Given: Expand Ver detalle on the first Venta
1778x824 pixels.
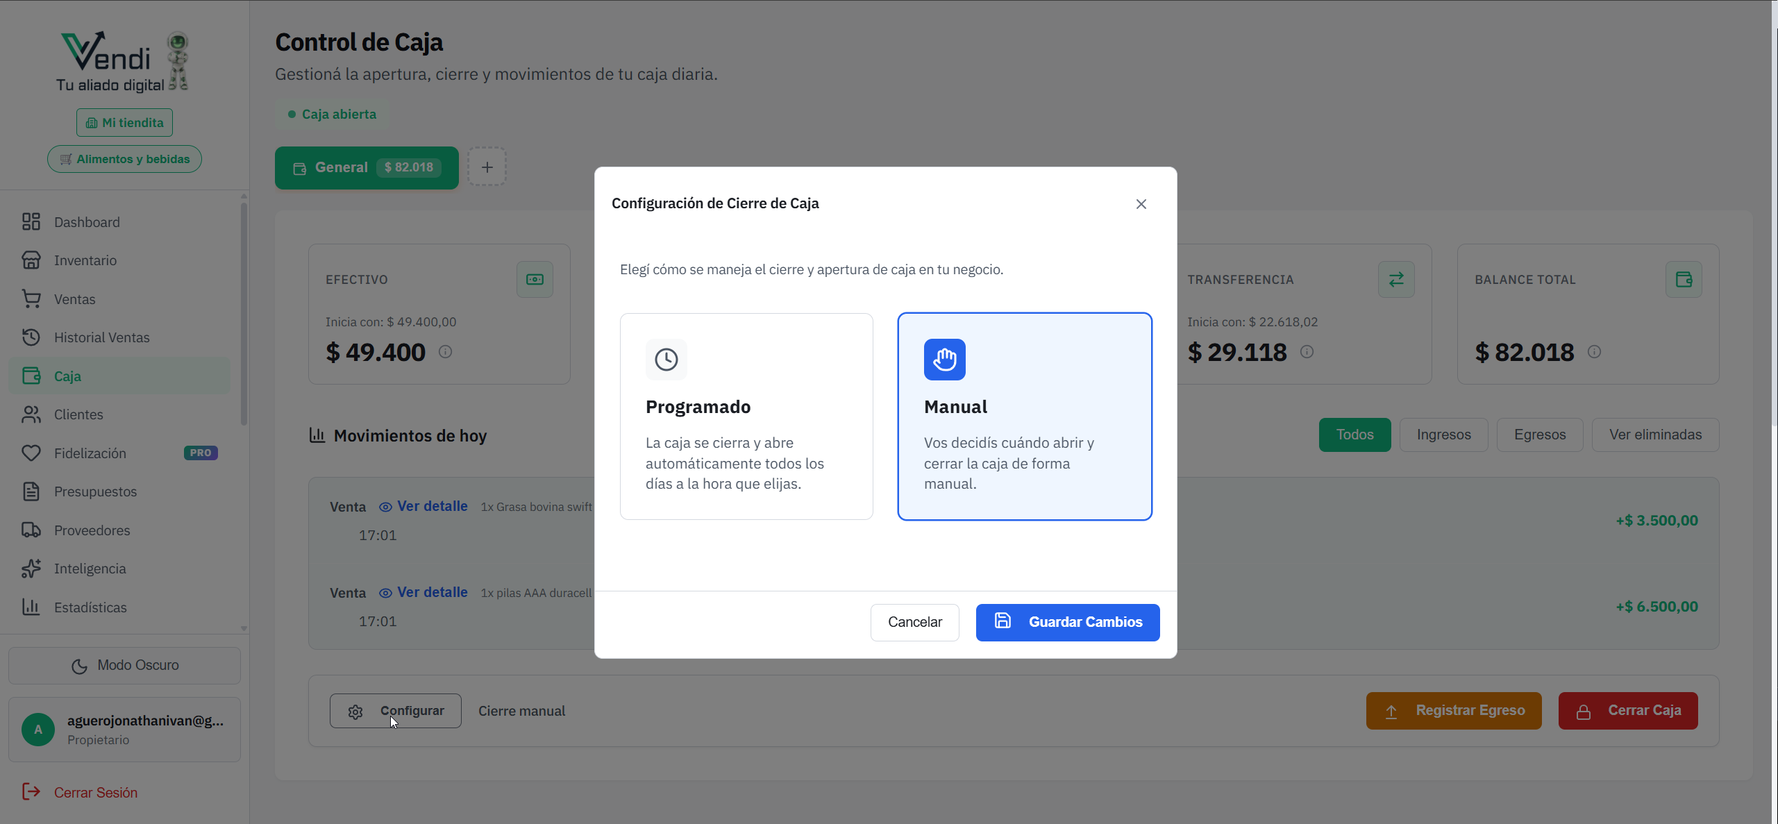Looking at the screenshot, I should (432, 505).
